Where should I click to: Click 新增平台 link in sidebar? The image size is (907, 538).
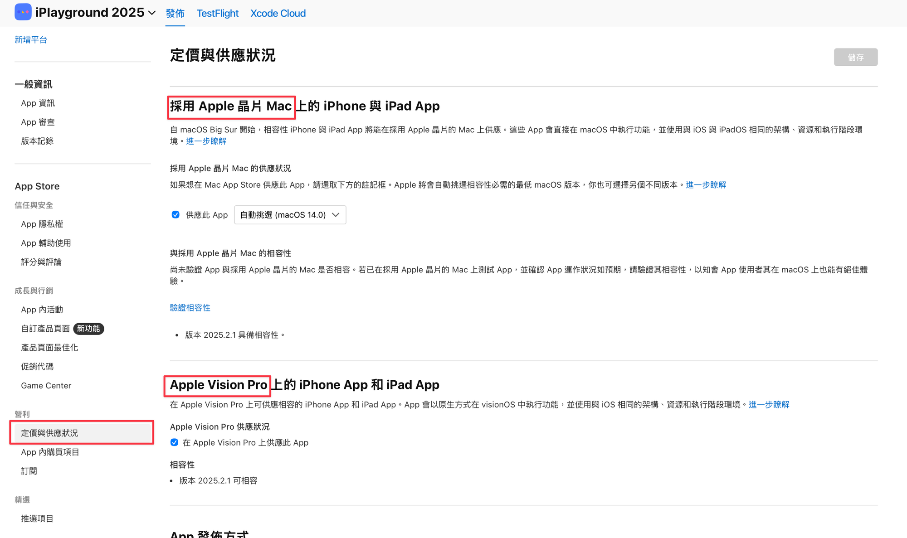tap(31, 40)
